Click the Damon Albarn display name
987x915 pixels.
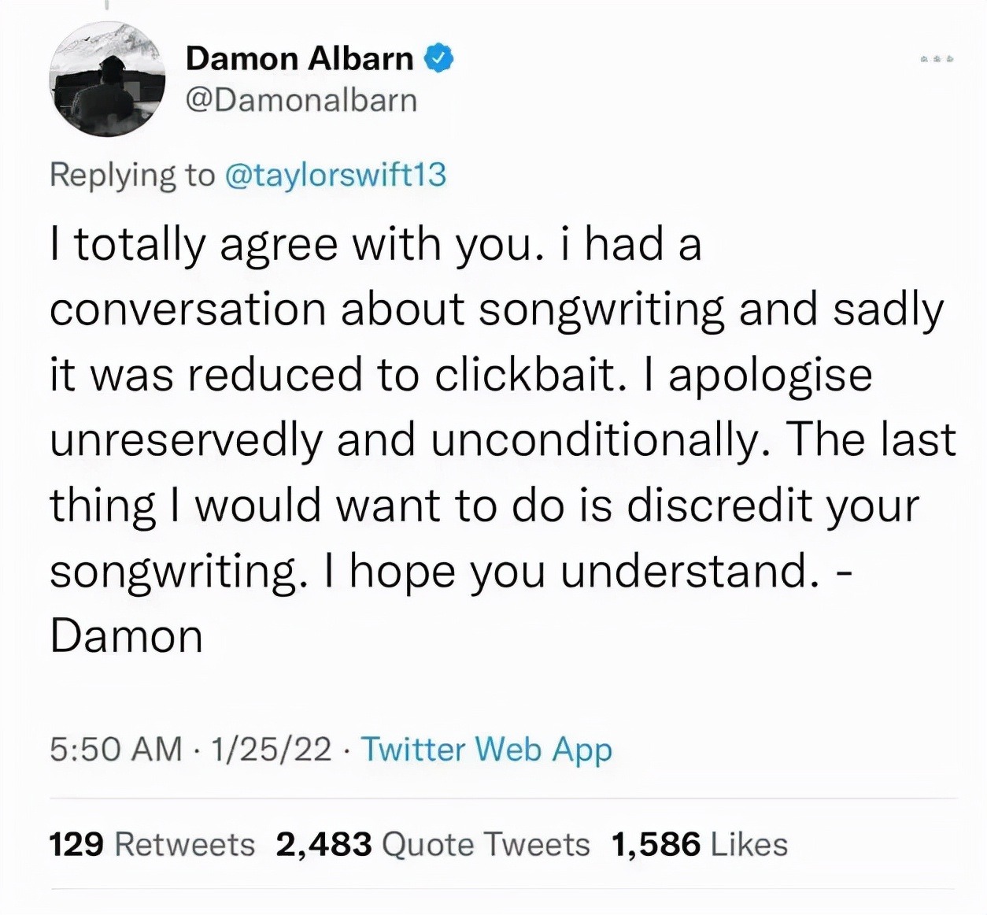[x=300, y=58]
